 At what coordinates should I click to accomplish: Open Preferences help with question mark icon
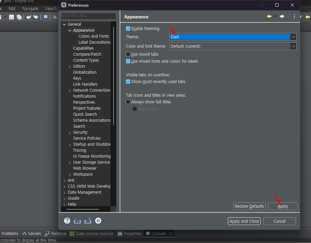click(67, 221)
